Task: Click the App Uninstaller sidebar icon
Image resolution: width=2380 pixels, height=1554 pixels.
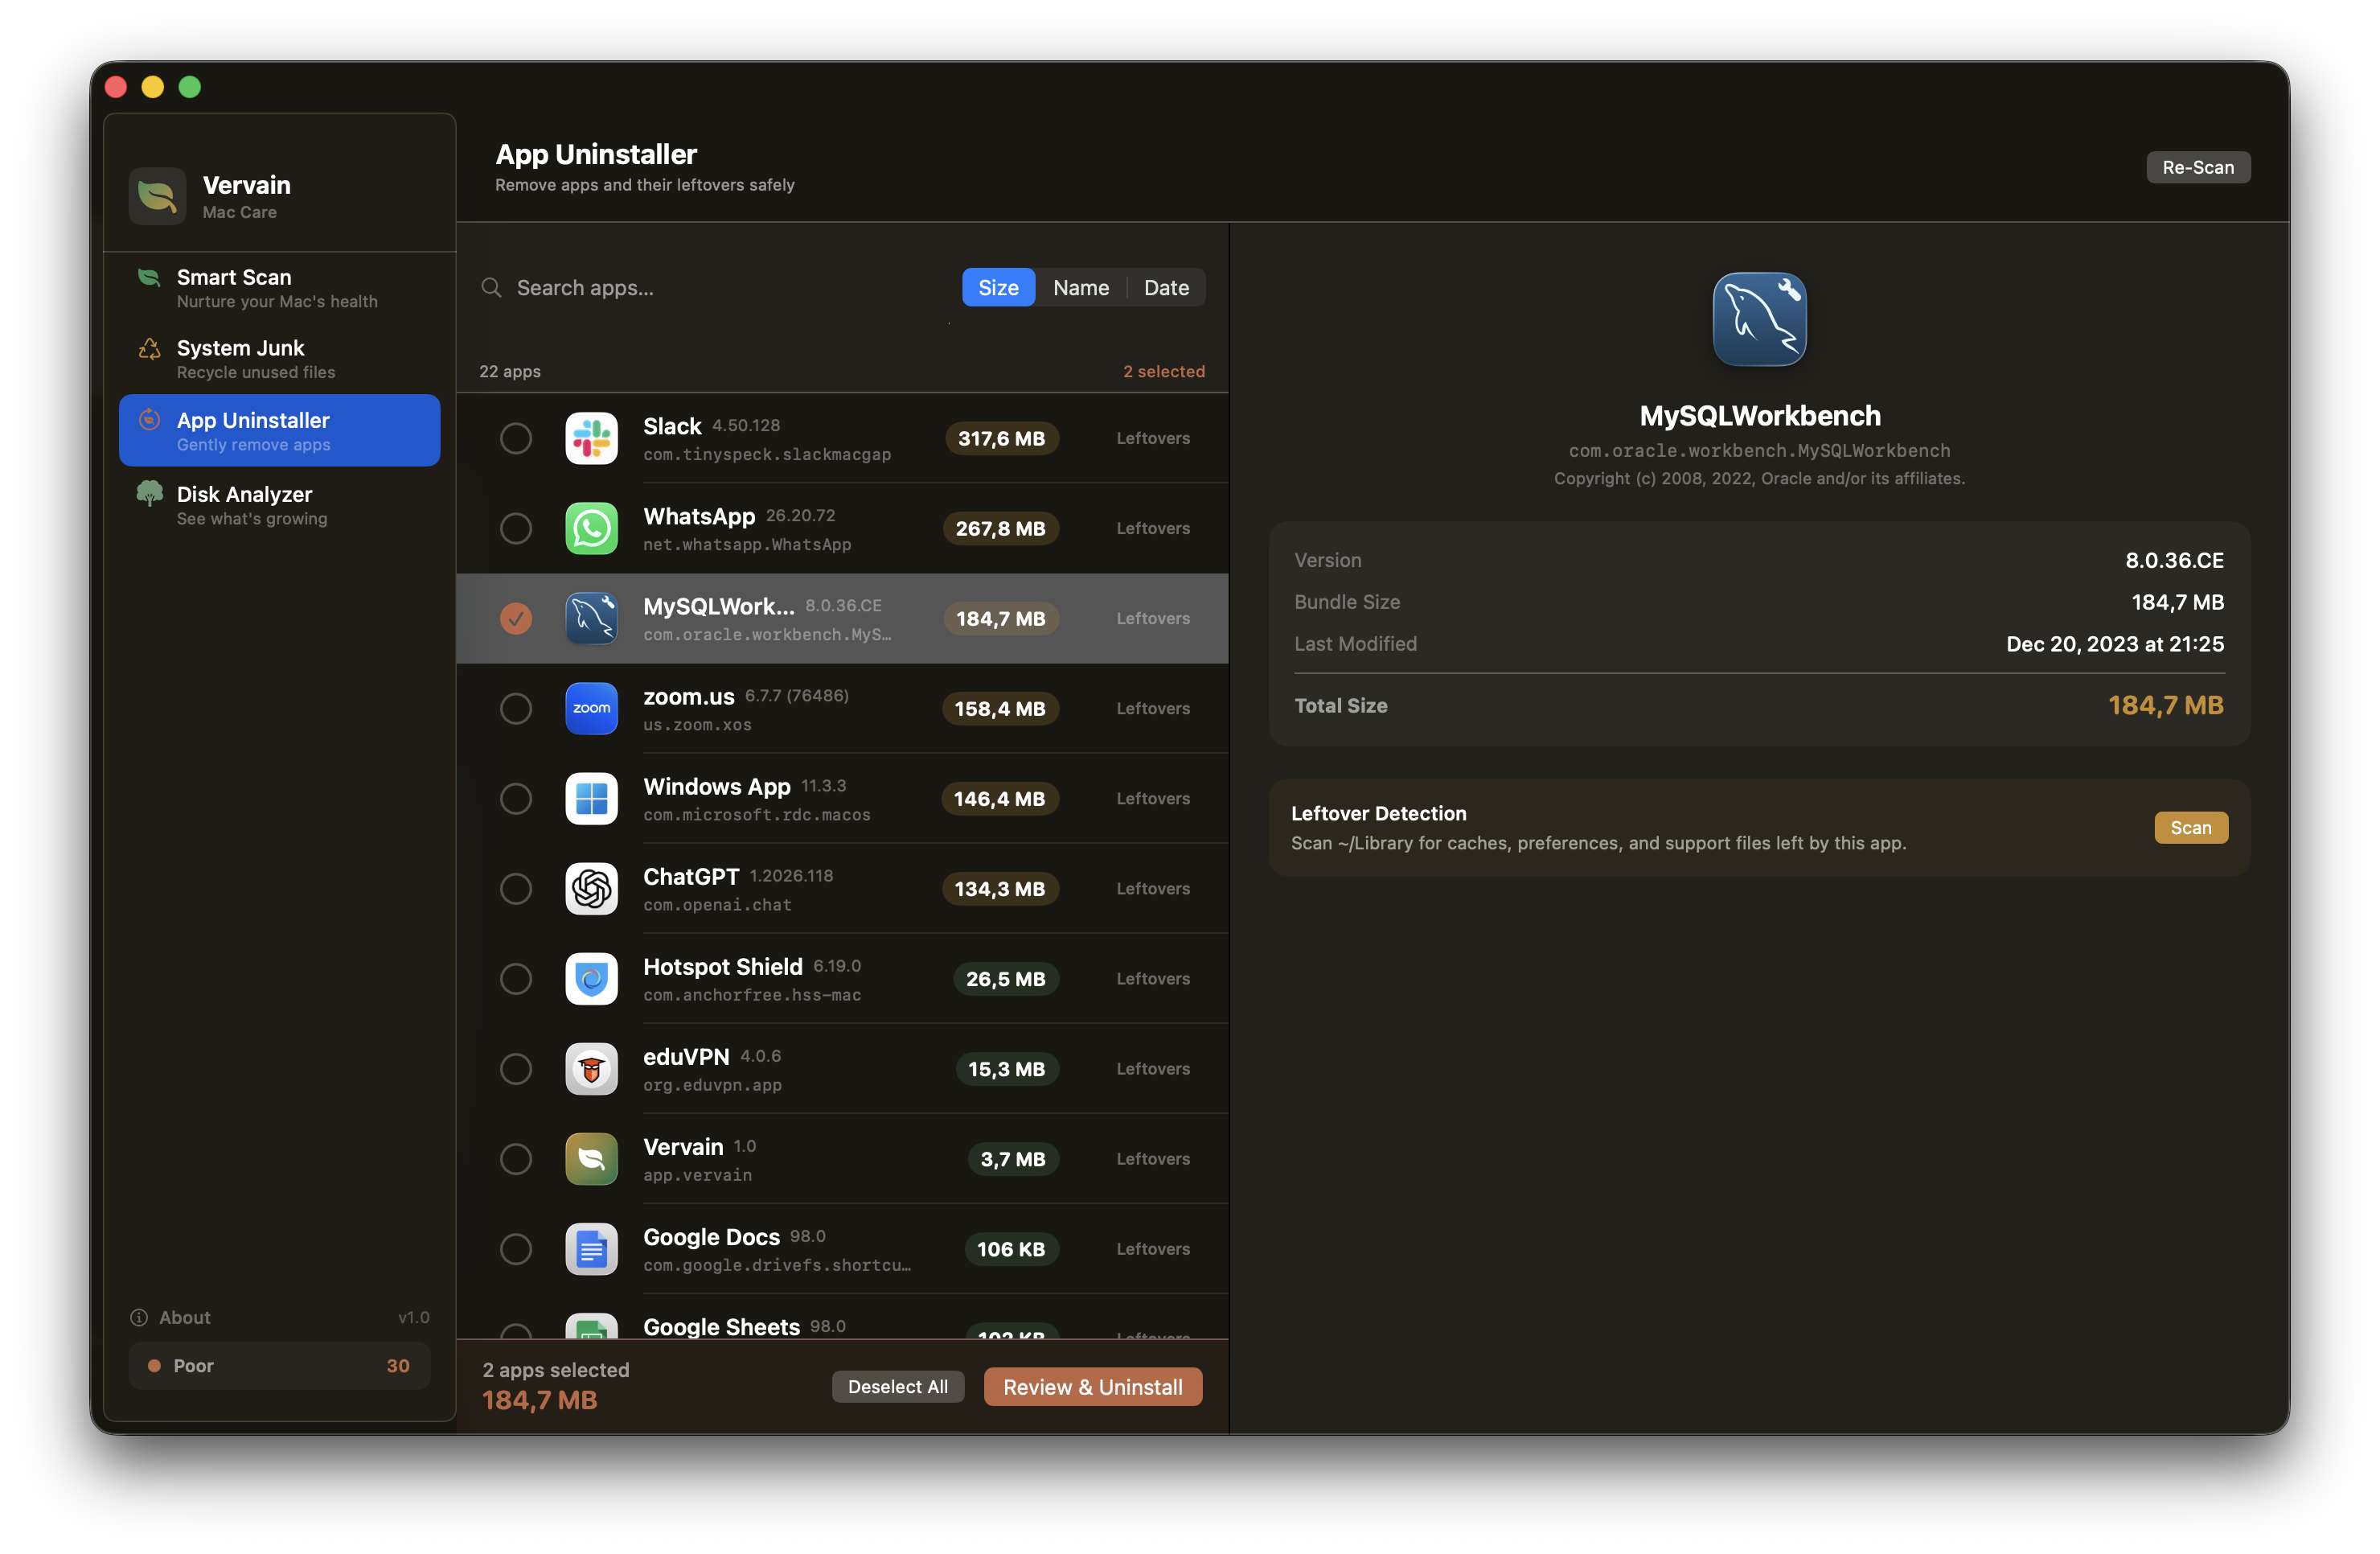Action: 149,420
